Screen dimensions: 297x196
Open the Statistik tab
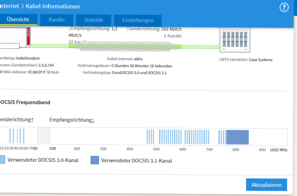[93, 20]
